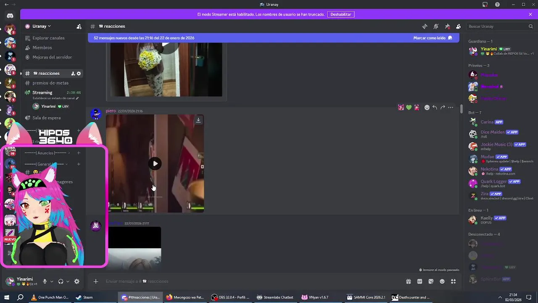
Task: Dismiss the streamer mode banner
Action: point(530,14)
